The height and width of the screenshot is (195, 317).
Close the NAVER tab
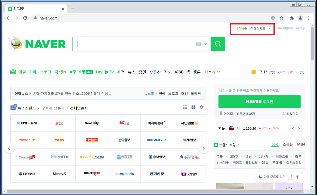63,9
